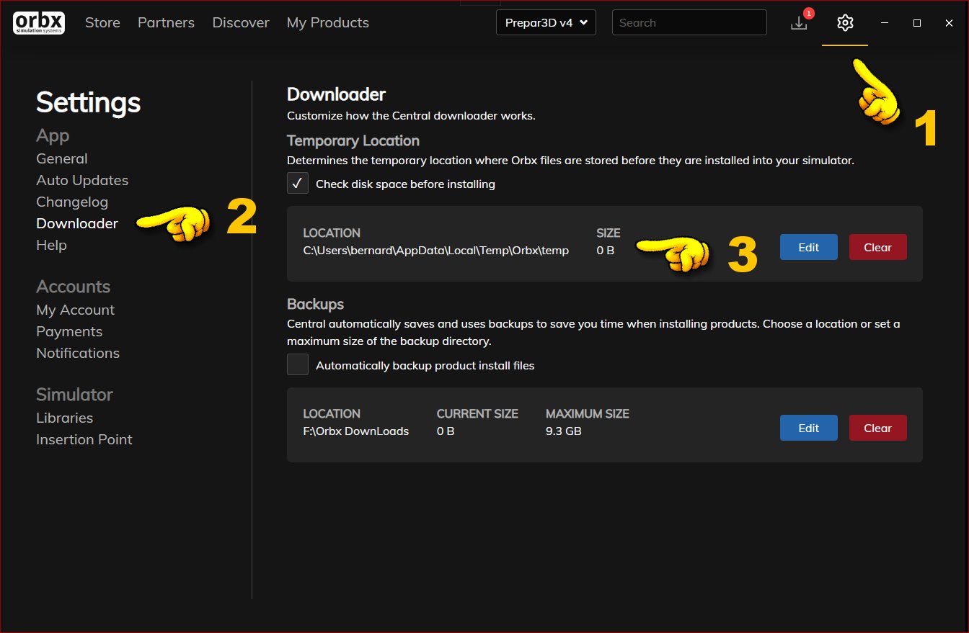Viewport: 969px width, 633px height.
Task: Close the Orbx Central window
Action: click(950, 23)
